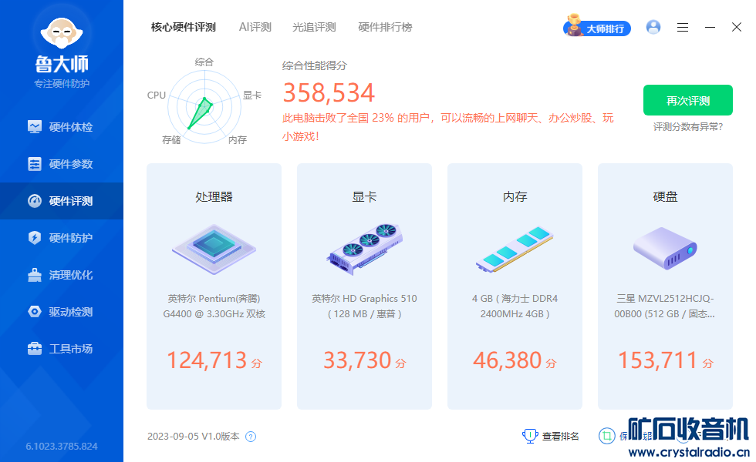Click the 显卡 graphics card icon
This screenshot has width=756, height=462.
pyautogui.click(x=364, y=249)
